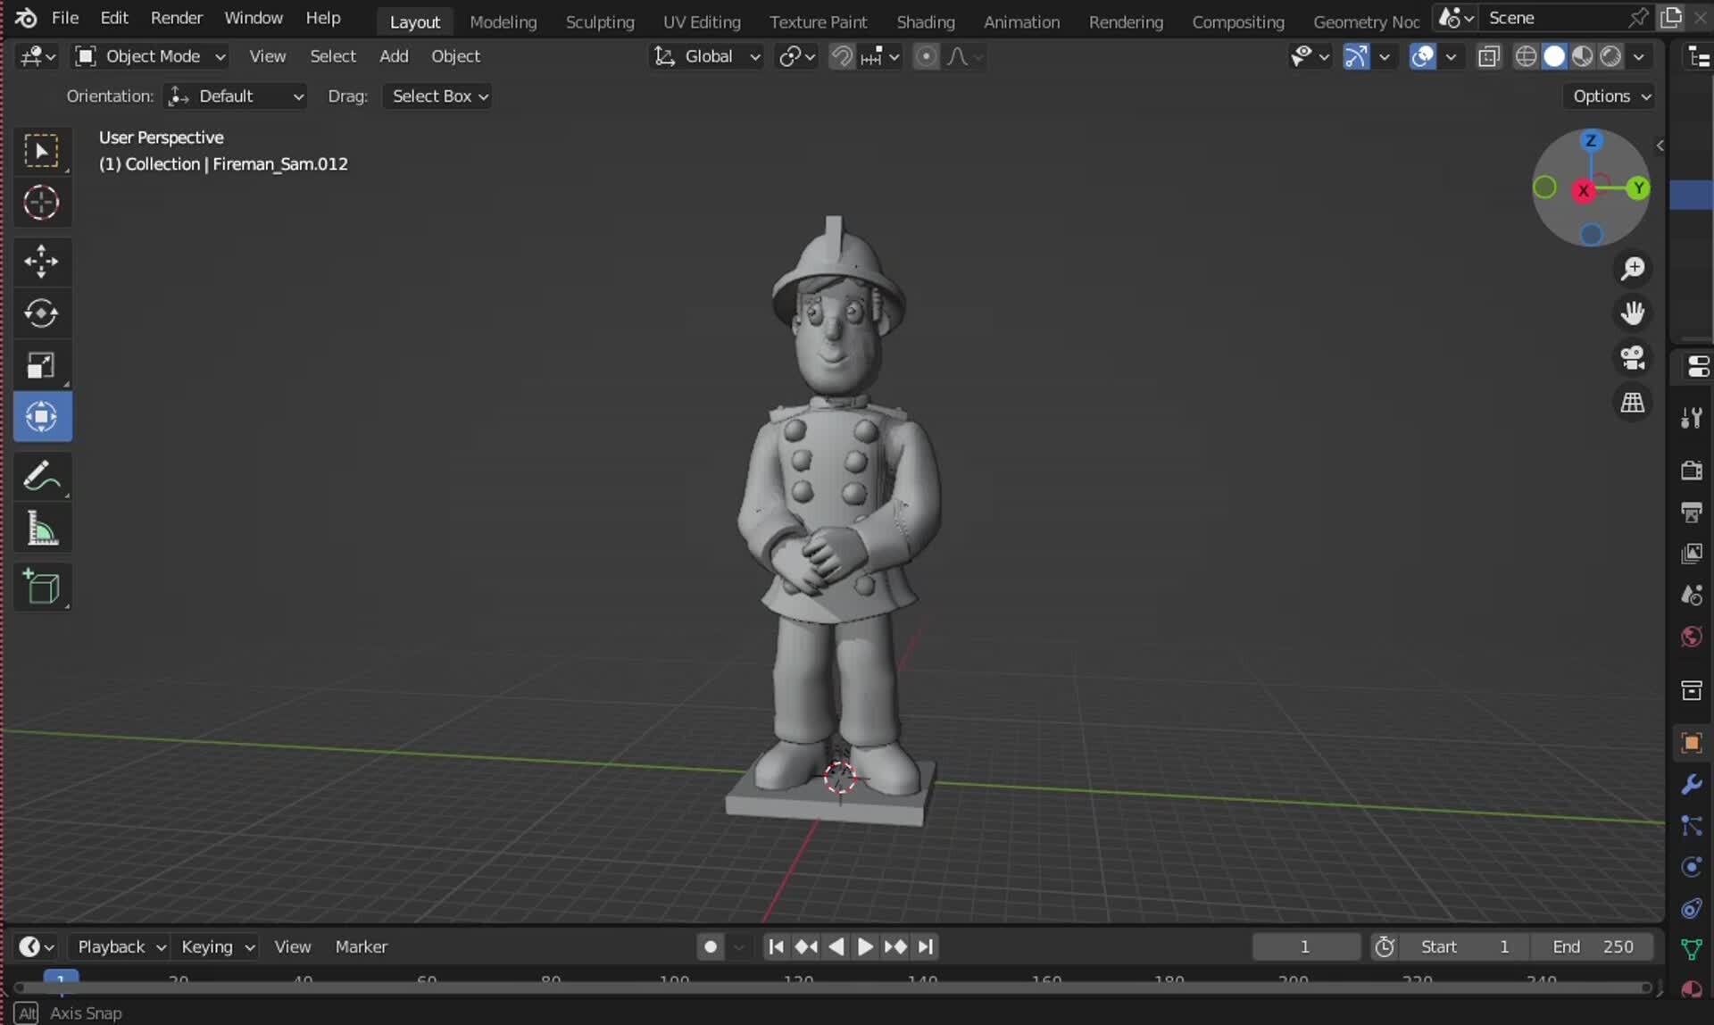Viewport: 1714px width, 1025px height.
Task: Select the Add Cube tool
Action: point(42,587)
